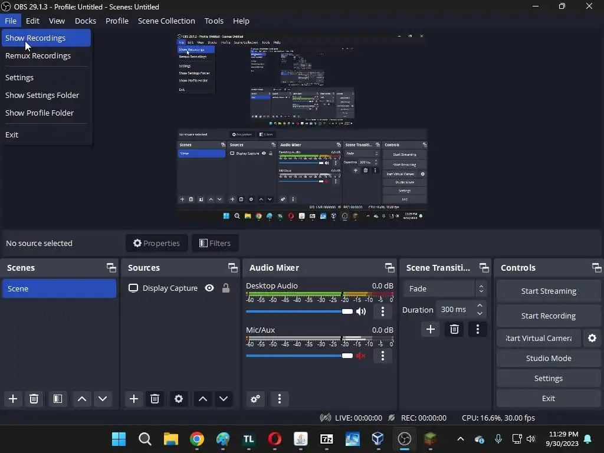Unmute Mic/Aux speaker icon
This screenshot has width=604, height=453.
(x=361, y=356)
